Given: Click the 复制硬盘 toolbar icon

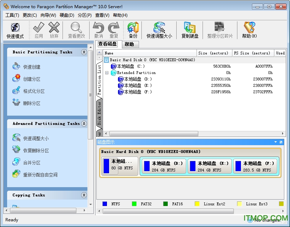Looking at the screenshot, I should (x=190, y=30).
